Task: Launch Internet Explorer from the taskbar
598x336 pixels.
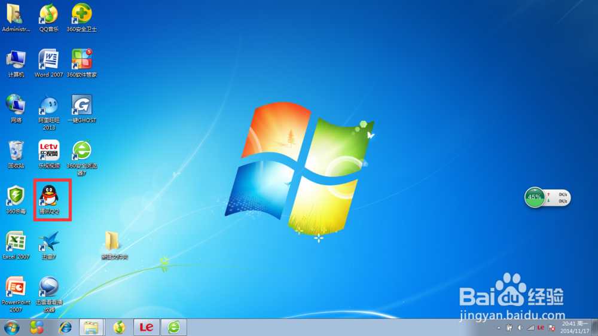Action: click(x=65, y=328)
